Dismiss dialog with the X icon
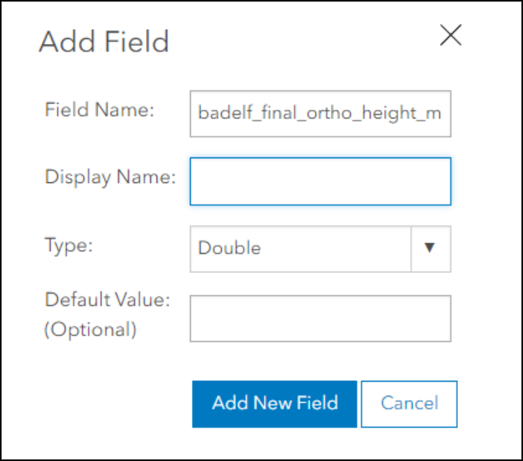The image size is (523, 461). click(451, 35)
